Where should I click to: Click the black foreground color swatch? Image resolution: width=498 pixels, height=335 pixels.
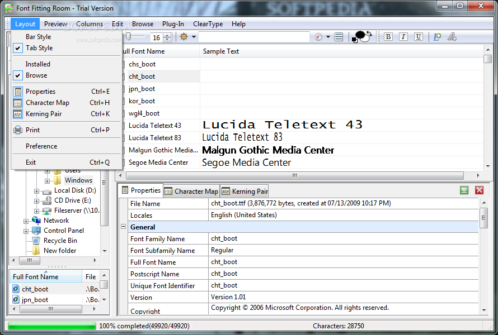(360, 34)
